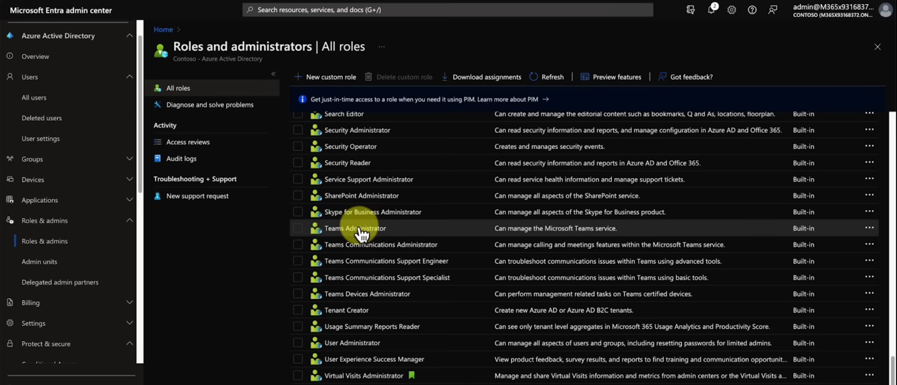The image size is (897, 385).
Task: Expand the Devices sidebar section
Action: pyautogui.click(x=130, y=180)
